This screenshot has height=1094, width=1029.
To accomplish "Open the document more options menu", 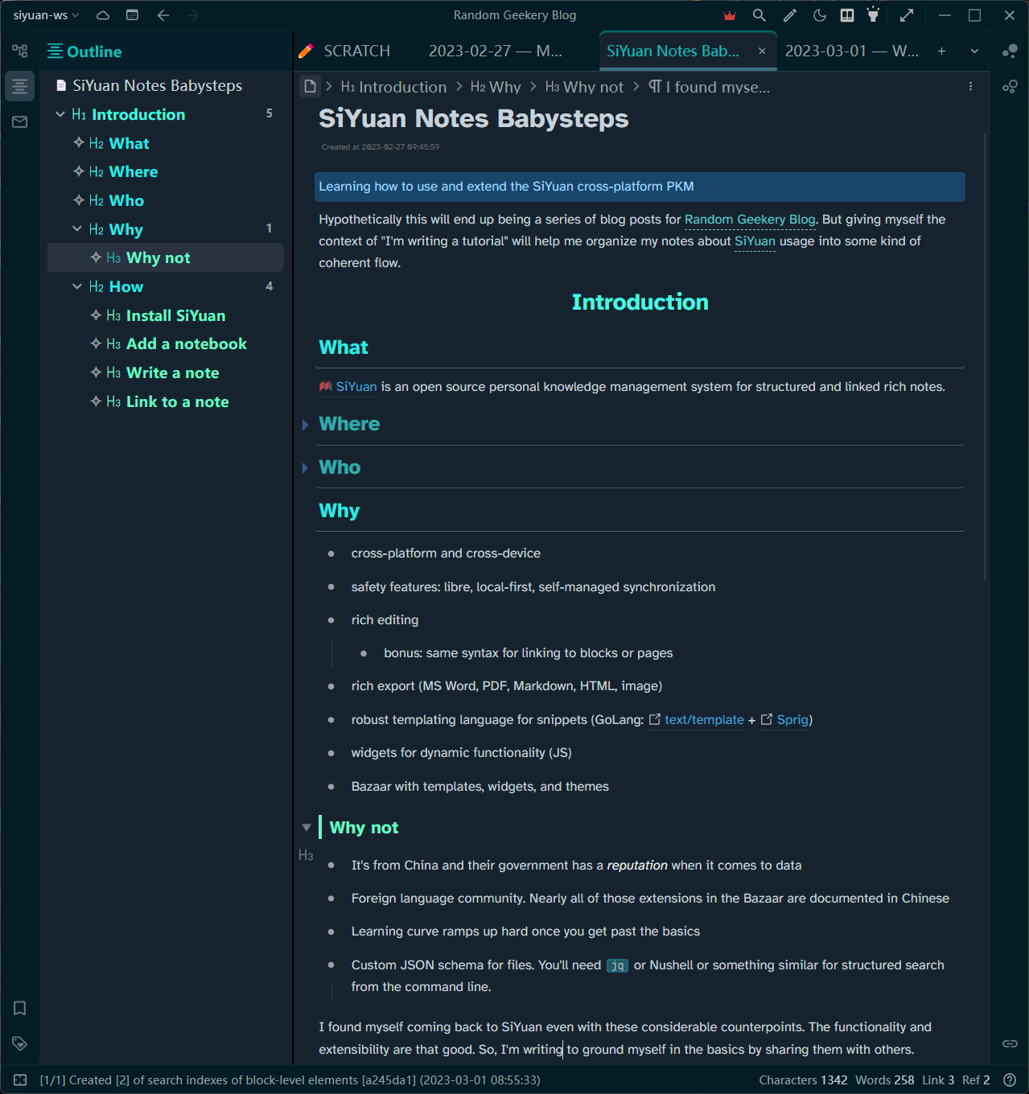I will 970,86.
